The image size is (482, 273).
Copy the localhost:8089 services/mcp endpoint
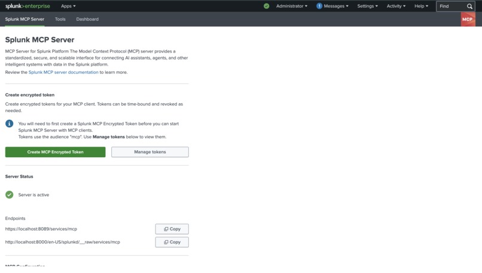point(172,229)
